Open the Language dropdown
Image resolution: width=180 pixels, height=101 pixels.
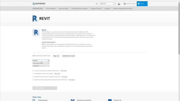(41, 66)
